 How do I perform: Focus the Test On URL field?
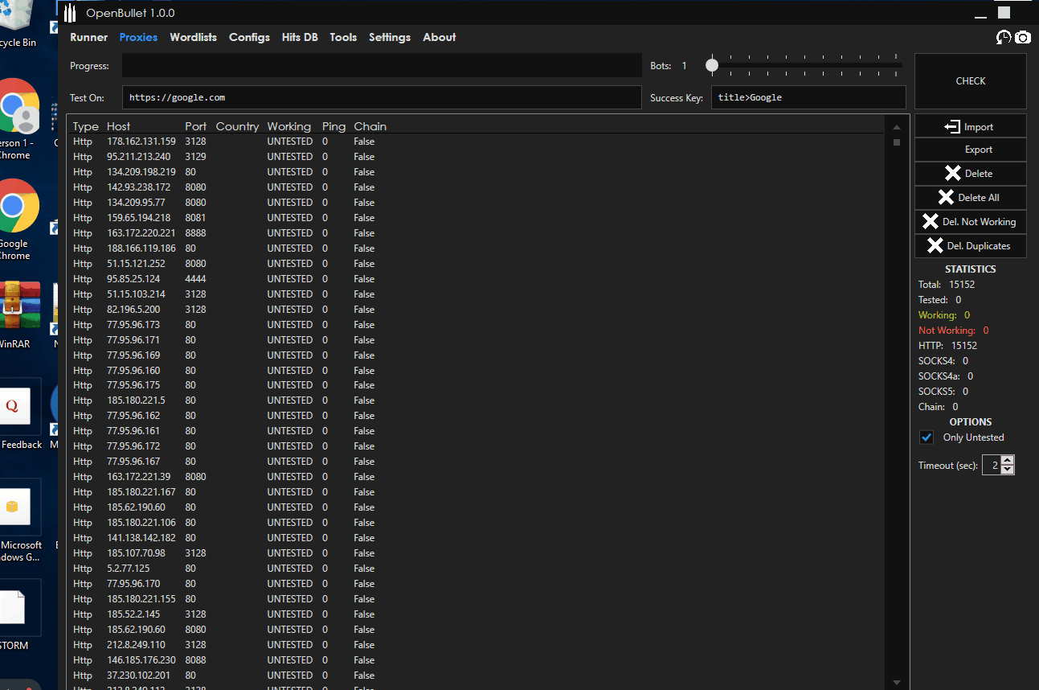pos(382,97)
